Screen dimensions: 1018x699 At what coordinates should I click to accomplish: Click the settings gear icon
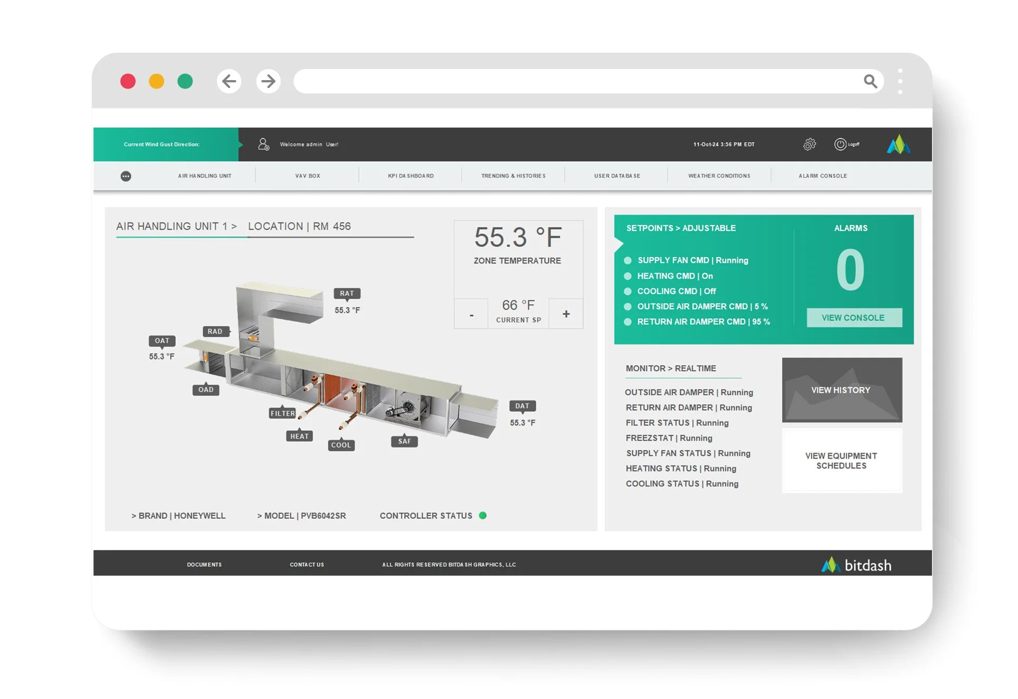pyautogui.click(x=809, y=144)
